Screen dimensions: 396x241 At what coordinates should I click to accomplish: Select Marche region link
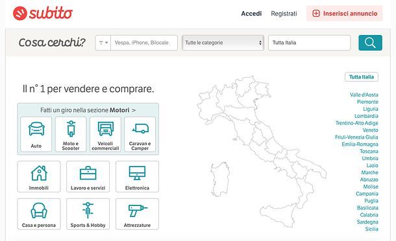[x=370, y=172]
